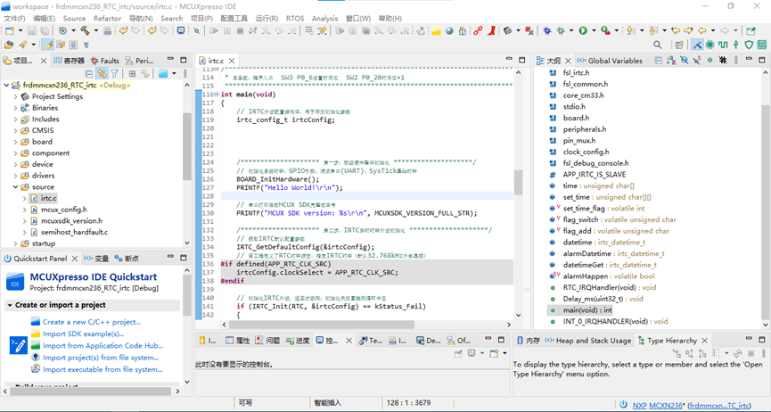Switch to the Global Variables tab
The height and width of the screenshot is (412, 771).
coord(610,61)
